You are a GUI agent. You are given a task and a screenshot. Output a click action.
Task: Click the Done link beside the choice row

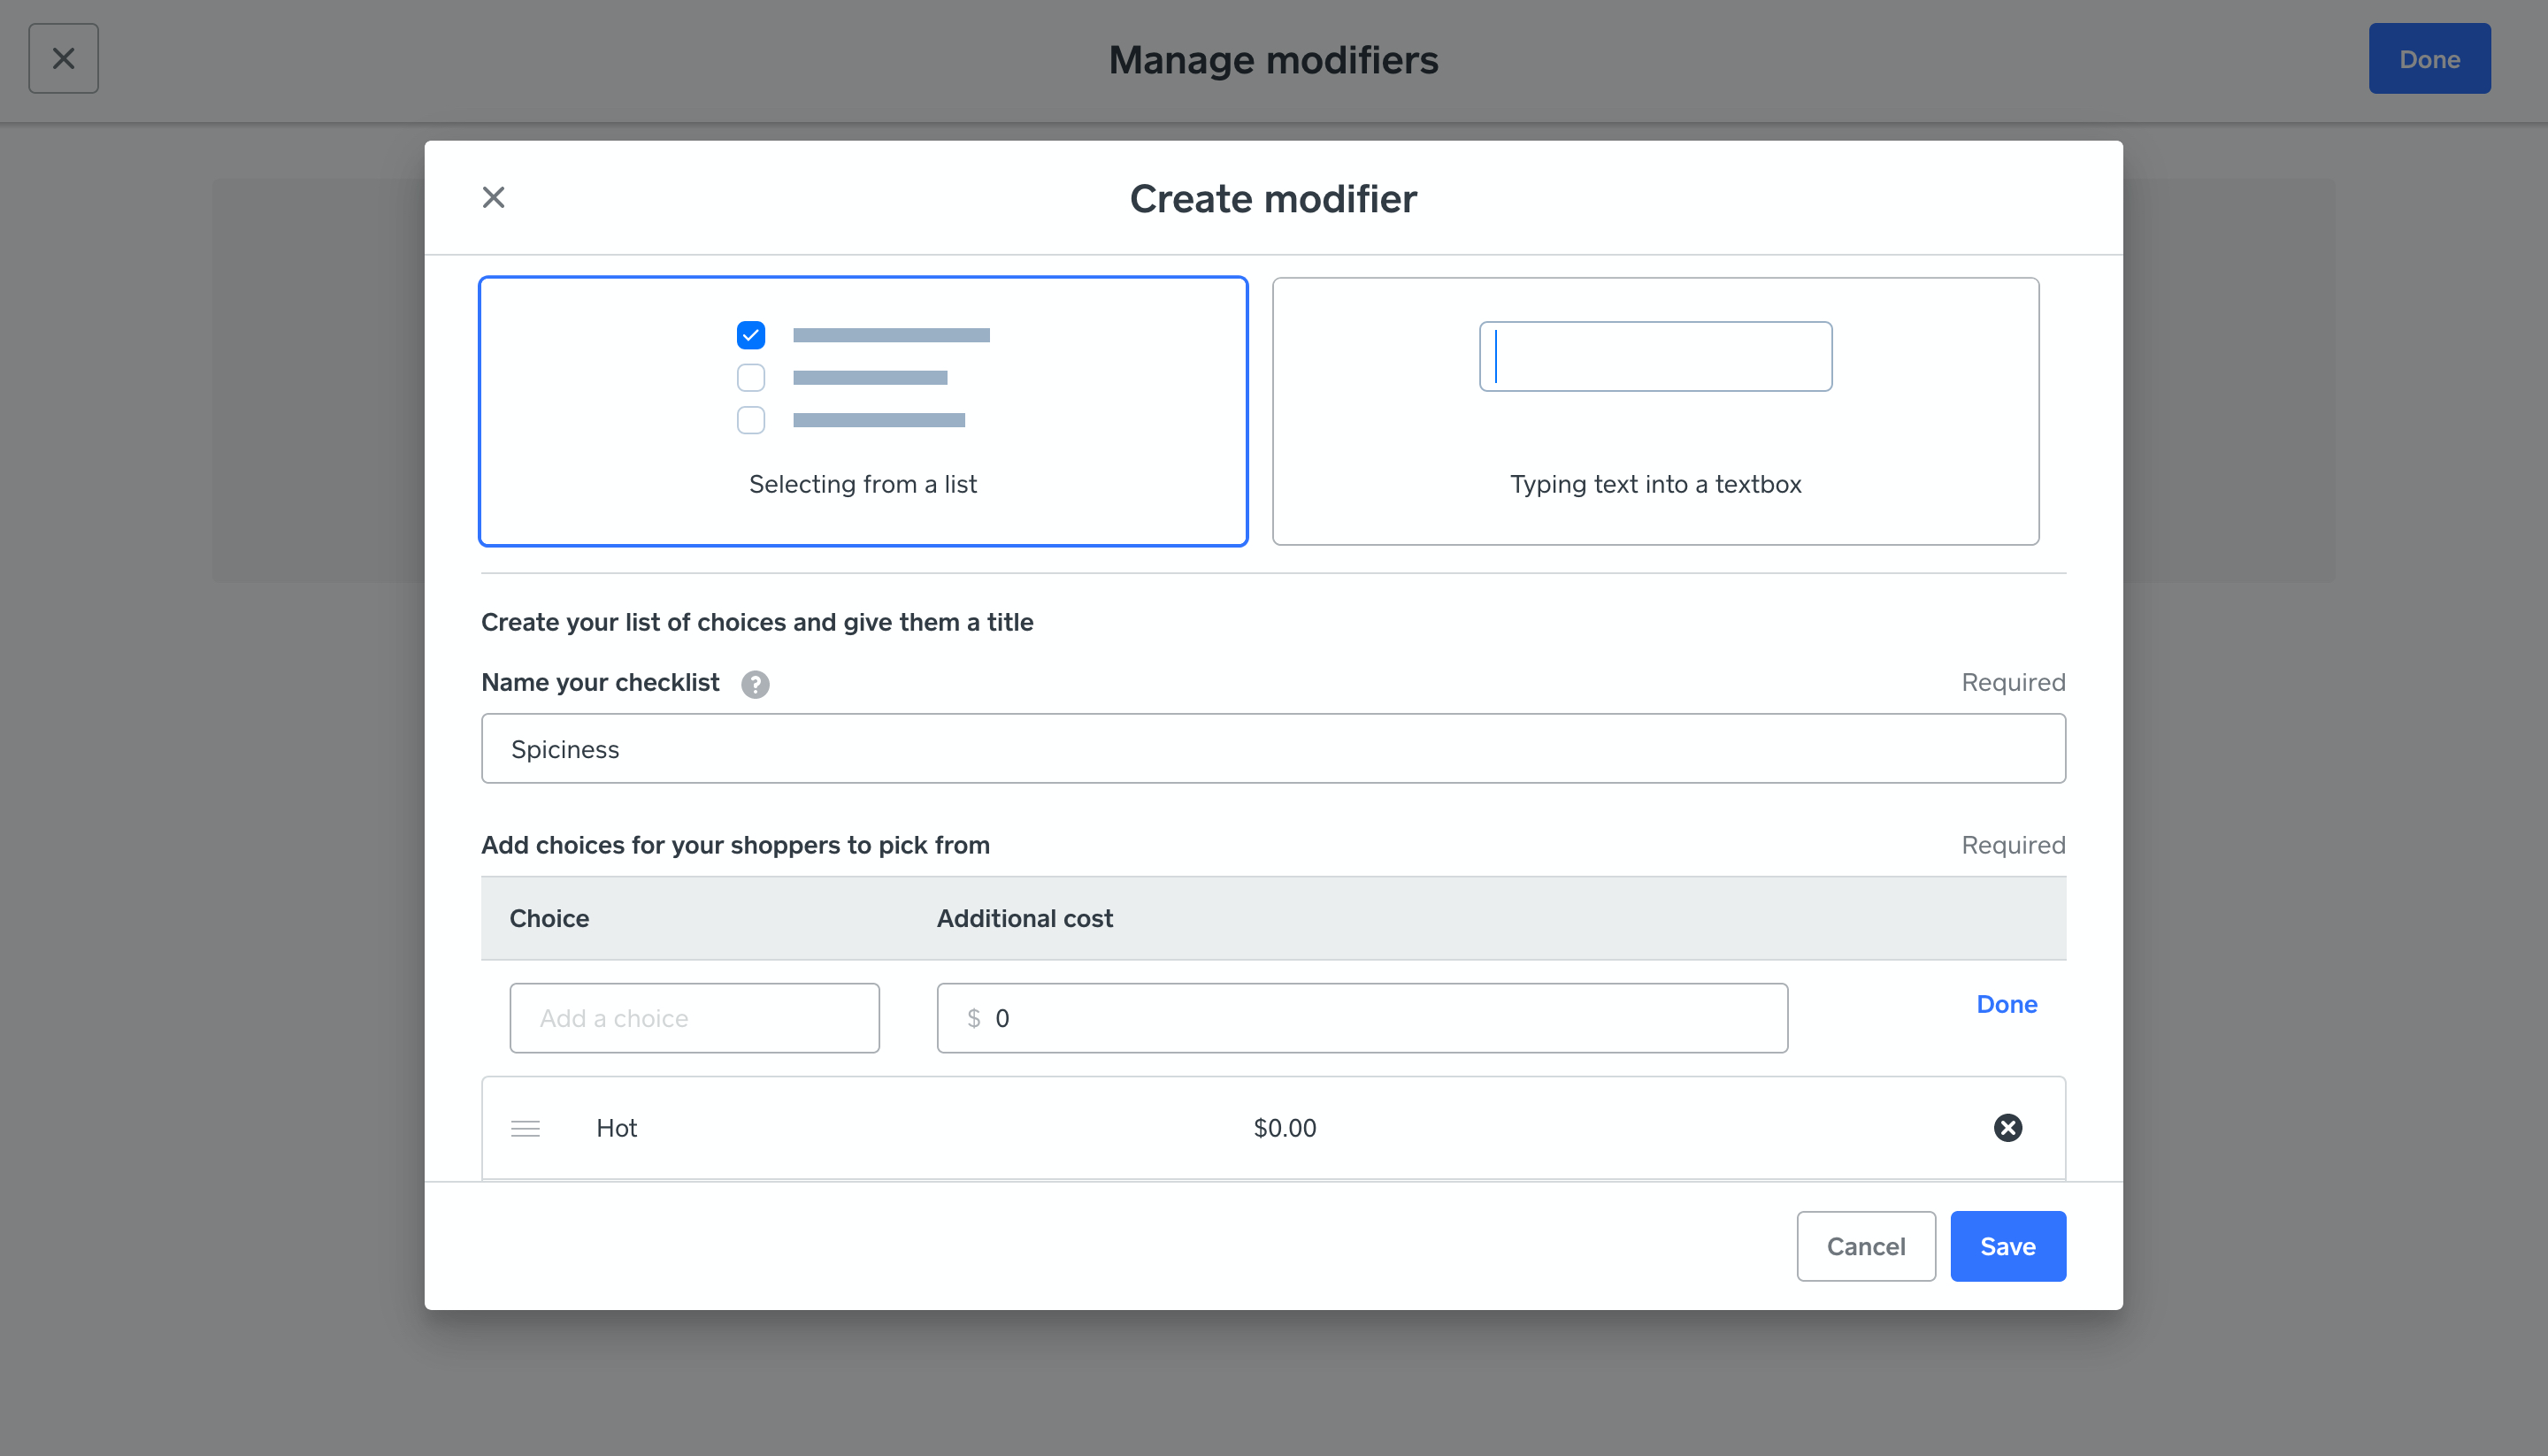[x=2006, y=1003]
